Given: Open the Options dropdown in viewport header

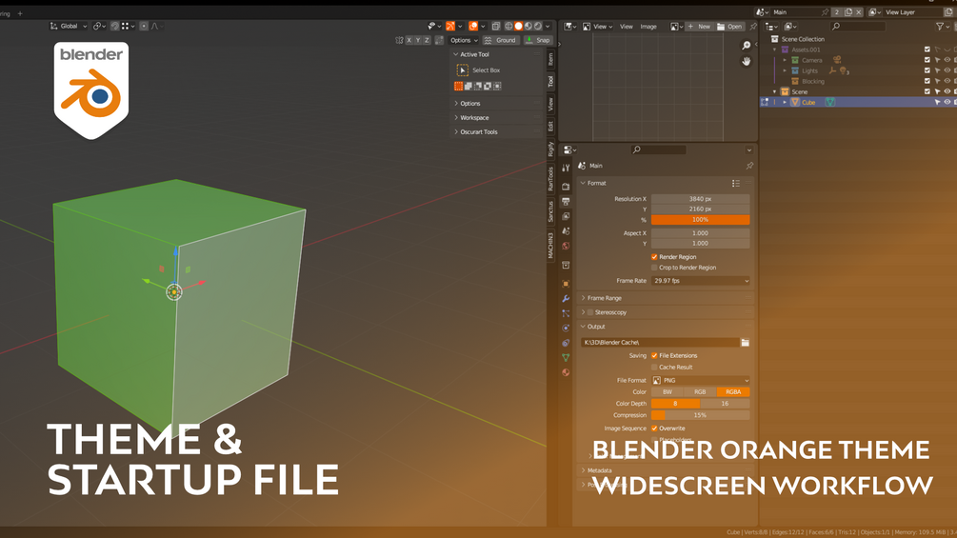Looking at the screenshot, I should 464,40.
